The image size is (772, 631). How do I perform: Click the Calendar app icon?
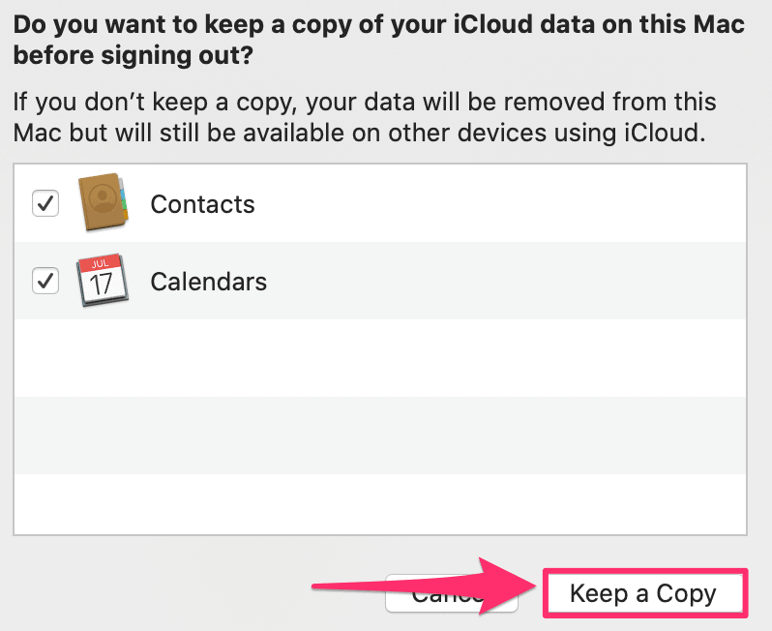[103, 281]
